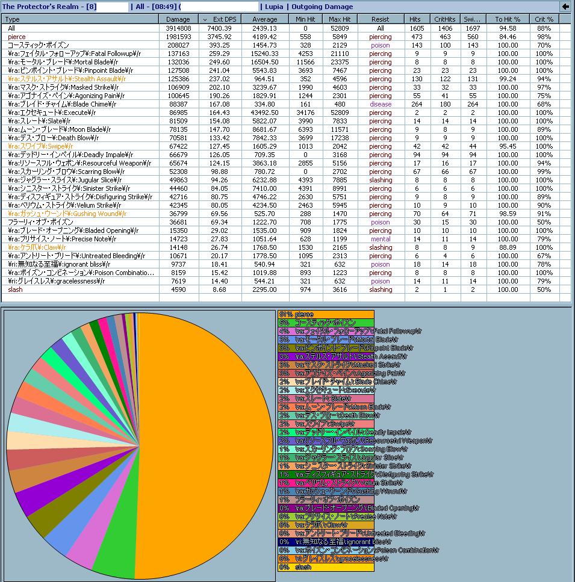Select the Velium Strike row
The height and width of the screenshot is (582, 575).
point(286,205)
